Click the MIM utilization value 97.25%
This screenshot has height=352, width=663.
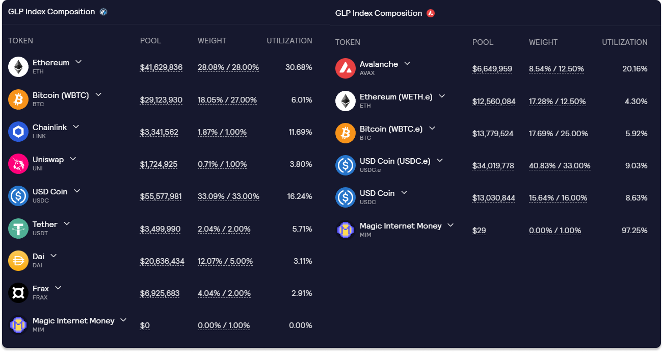click(x=634, y=231)
